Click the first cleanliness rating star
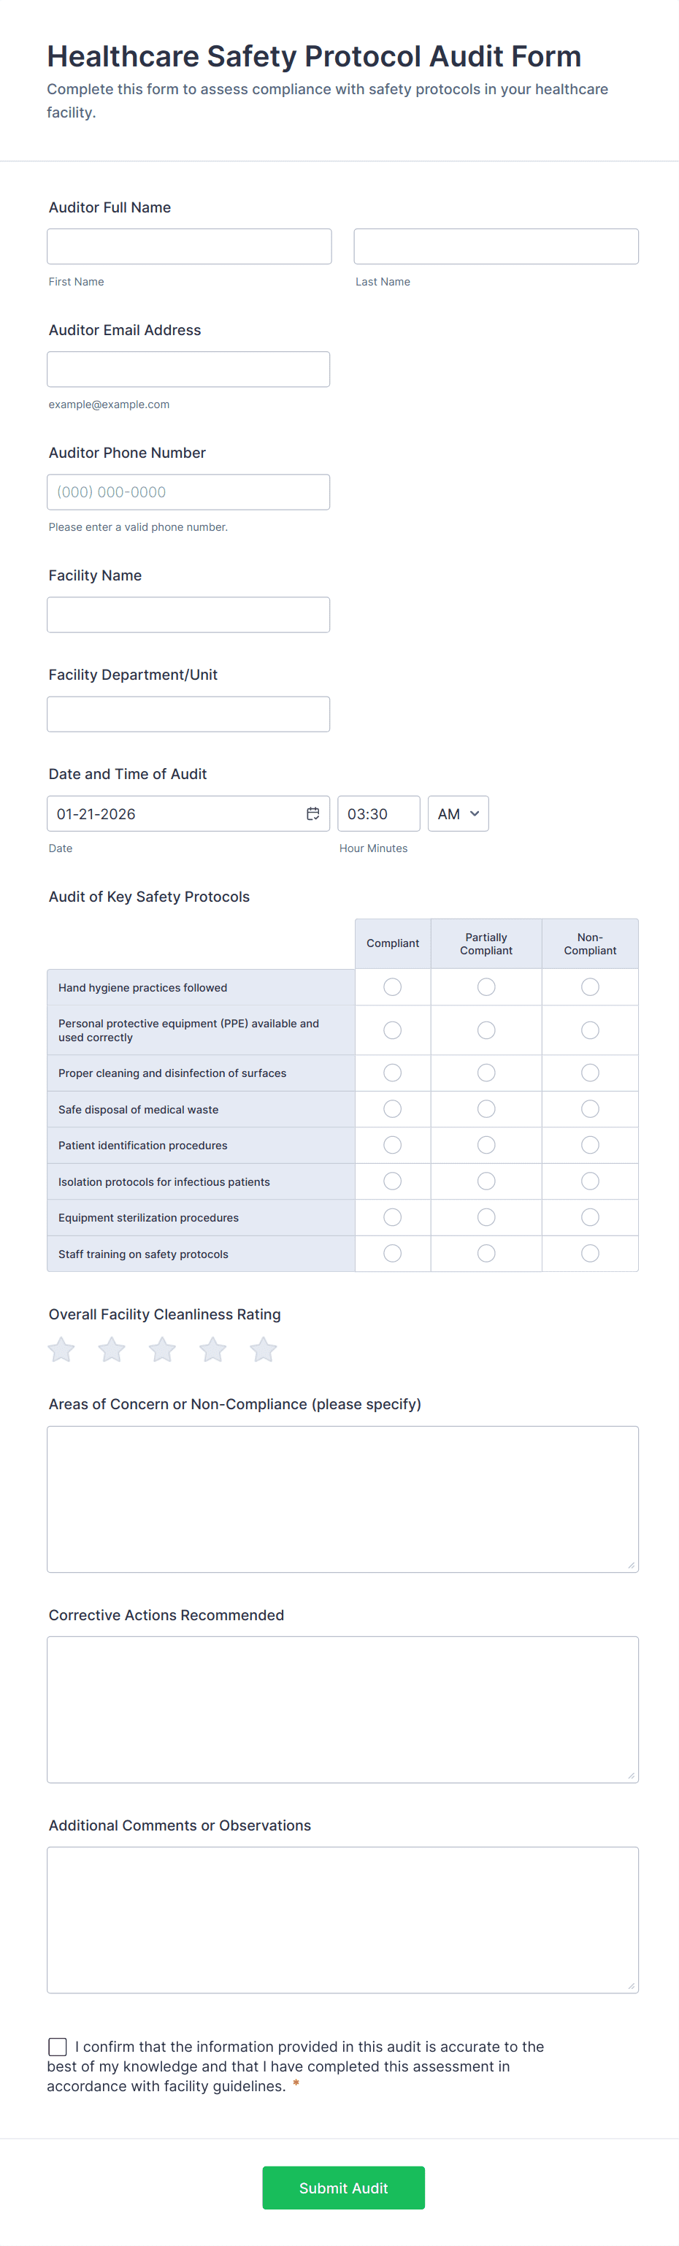Image resolution: width=679 pixels, height=2246 pixels. pyautogui.click(x=60, y=1349)
